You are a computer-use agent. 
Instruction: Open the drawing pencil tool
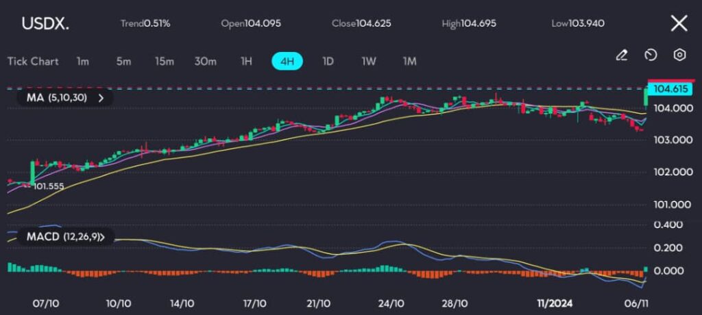622,55
